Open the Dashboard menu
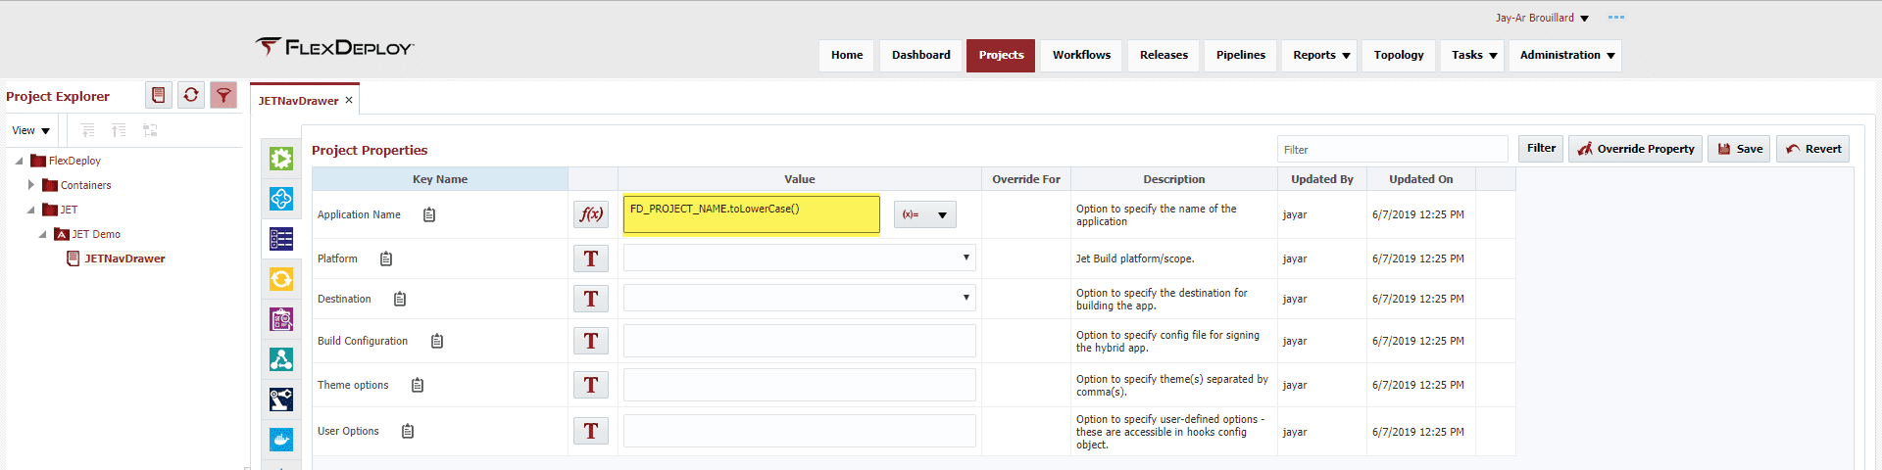This screenshot has height=470, width=1882. click(x=921, y=55)
